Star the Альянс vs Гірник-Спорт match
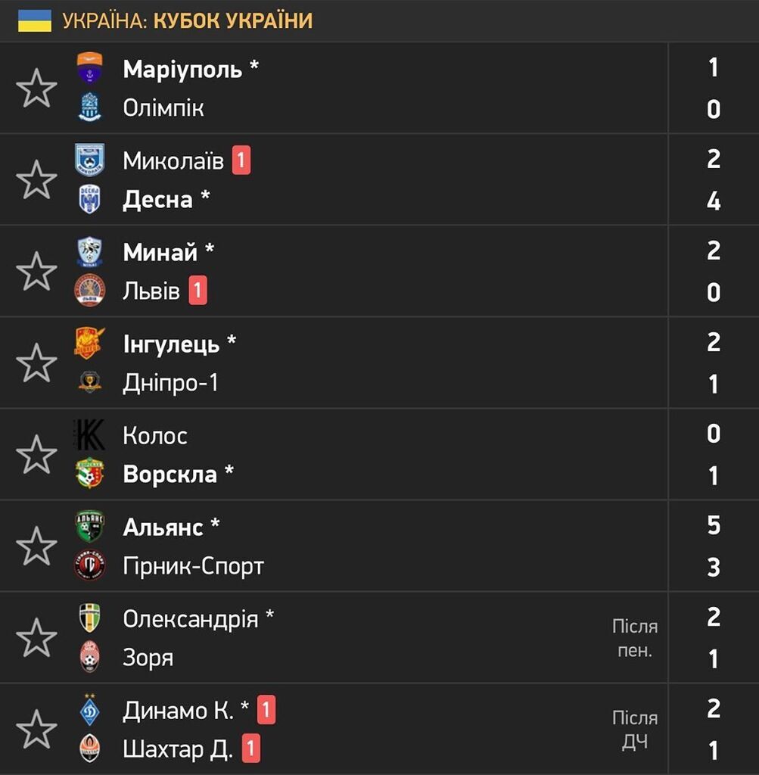The height and width of the screenshot is (775, 759). (36, 546)
